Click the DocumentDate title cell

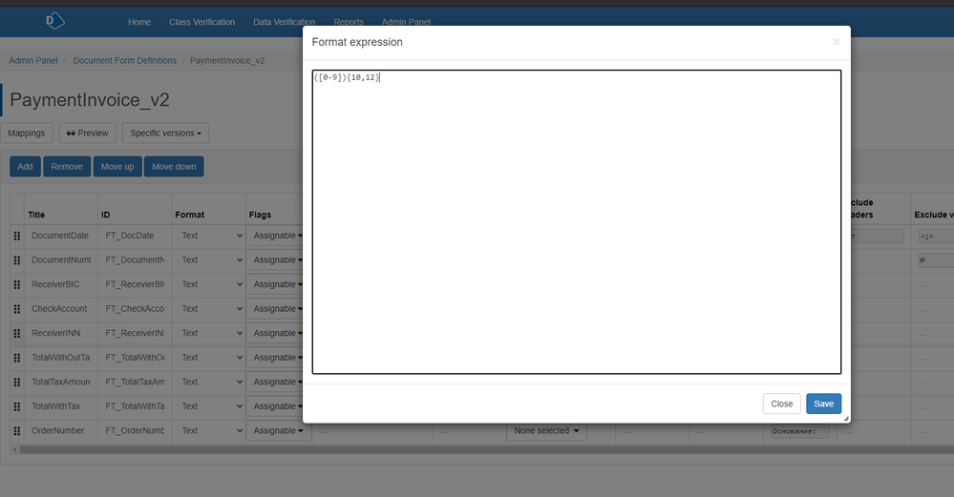point(60,236)
